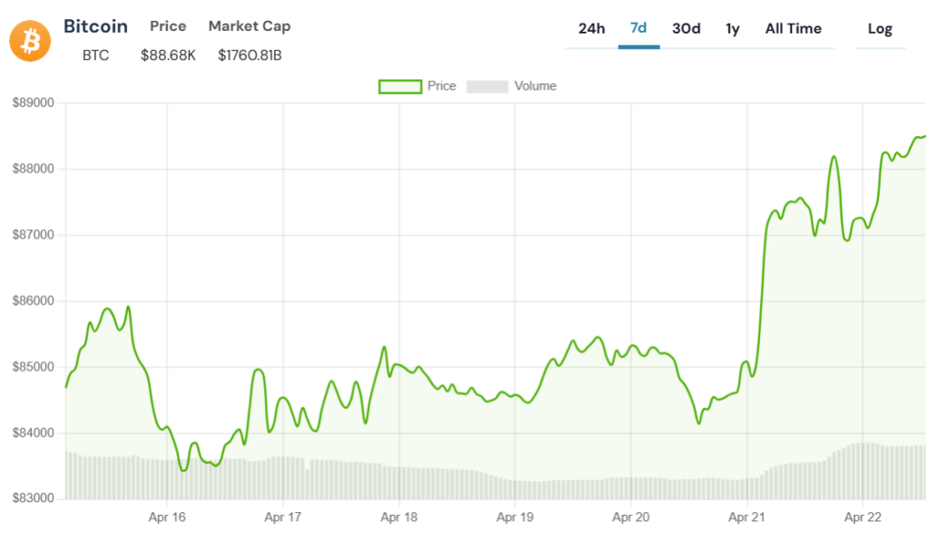Viewport: 929px width, 544px height.
Task: Click the $84000 y-axis label
Action: pyautogui.click(x=34, y=432)
